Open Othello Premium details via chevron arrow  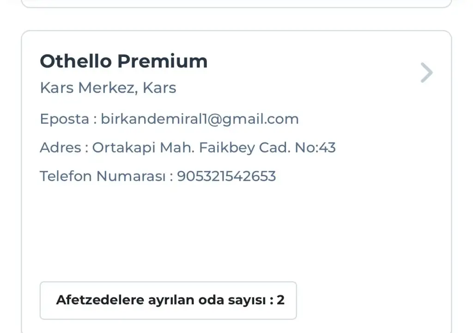[x=427, y=73]
